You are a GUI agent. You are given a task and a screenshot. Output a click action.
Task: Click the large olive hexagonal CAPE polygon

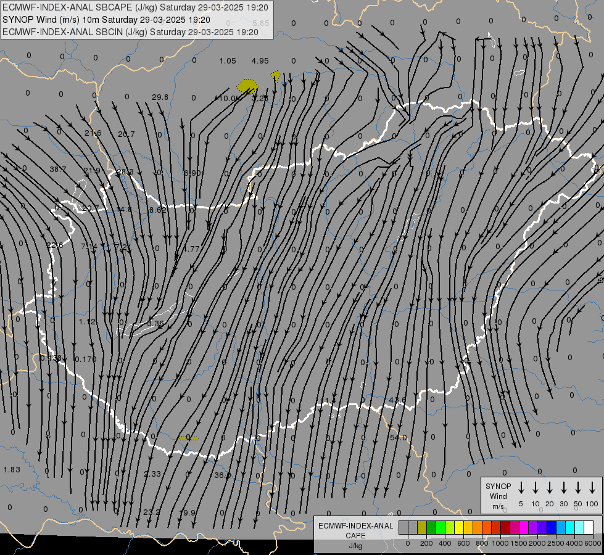[247, 86]
